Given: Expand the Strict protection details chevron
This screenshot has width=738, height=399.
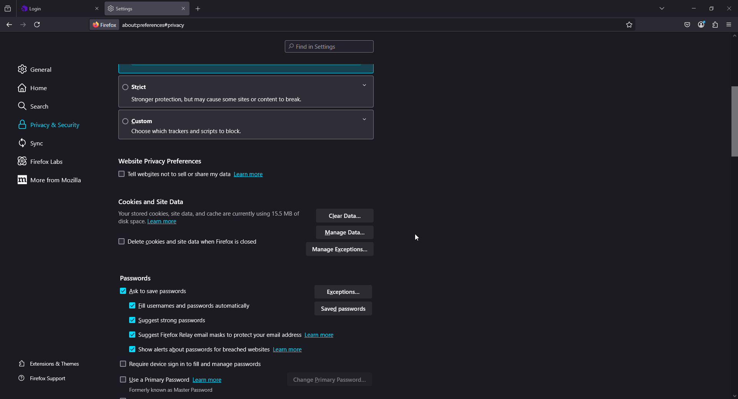Looking at the screenshot, I should coord(364,85).
